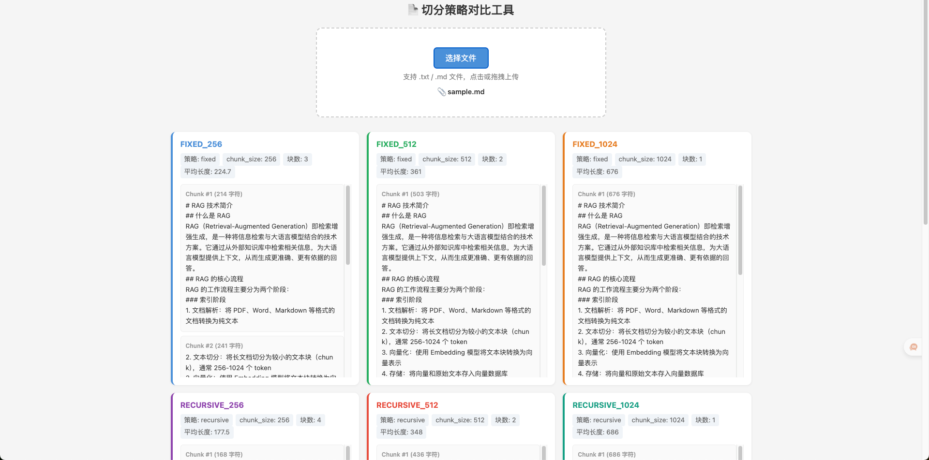
Task: Click the 块数: 1 tag in RECURSIVE_1024
Action: pos(705,420)
